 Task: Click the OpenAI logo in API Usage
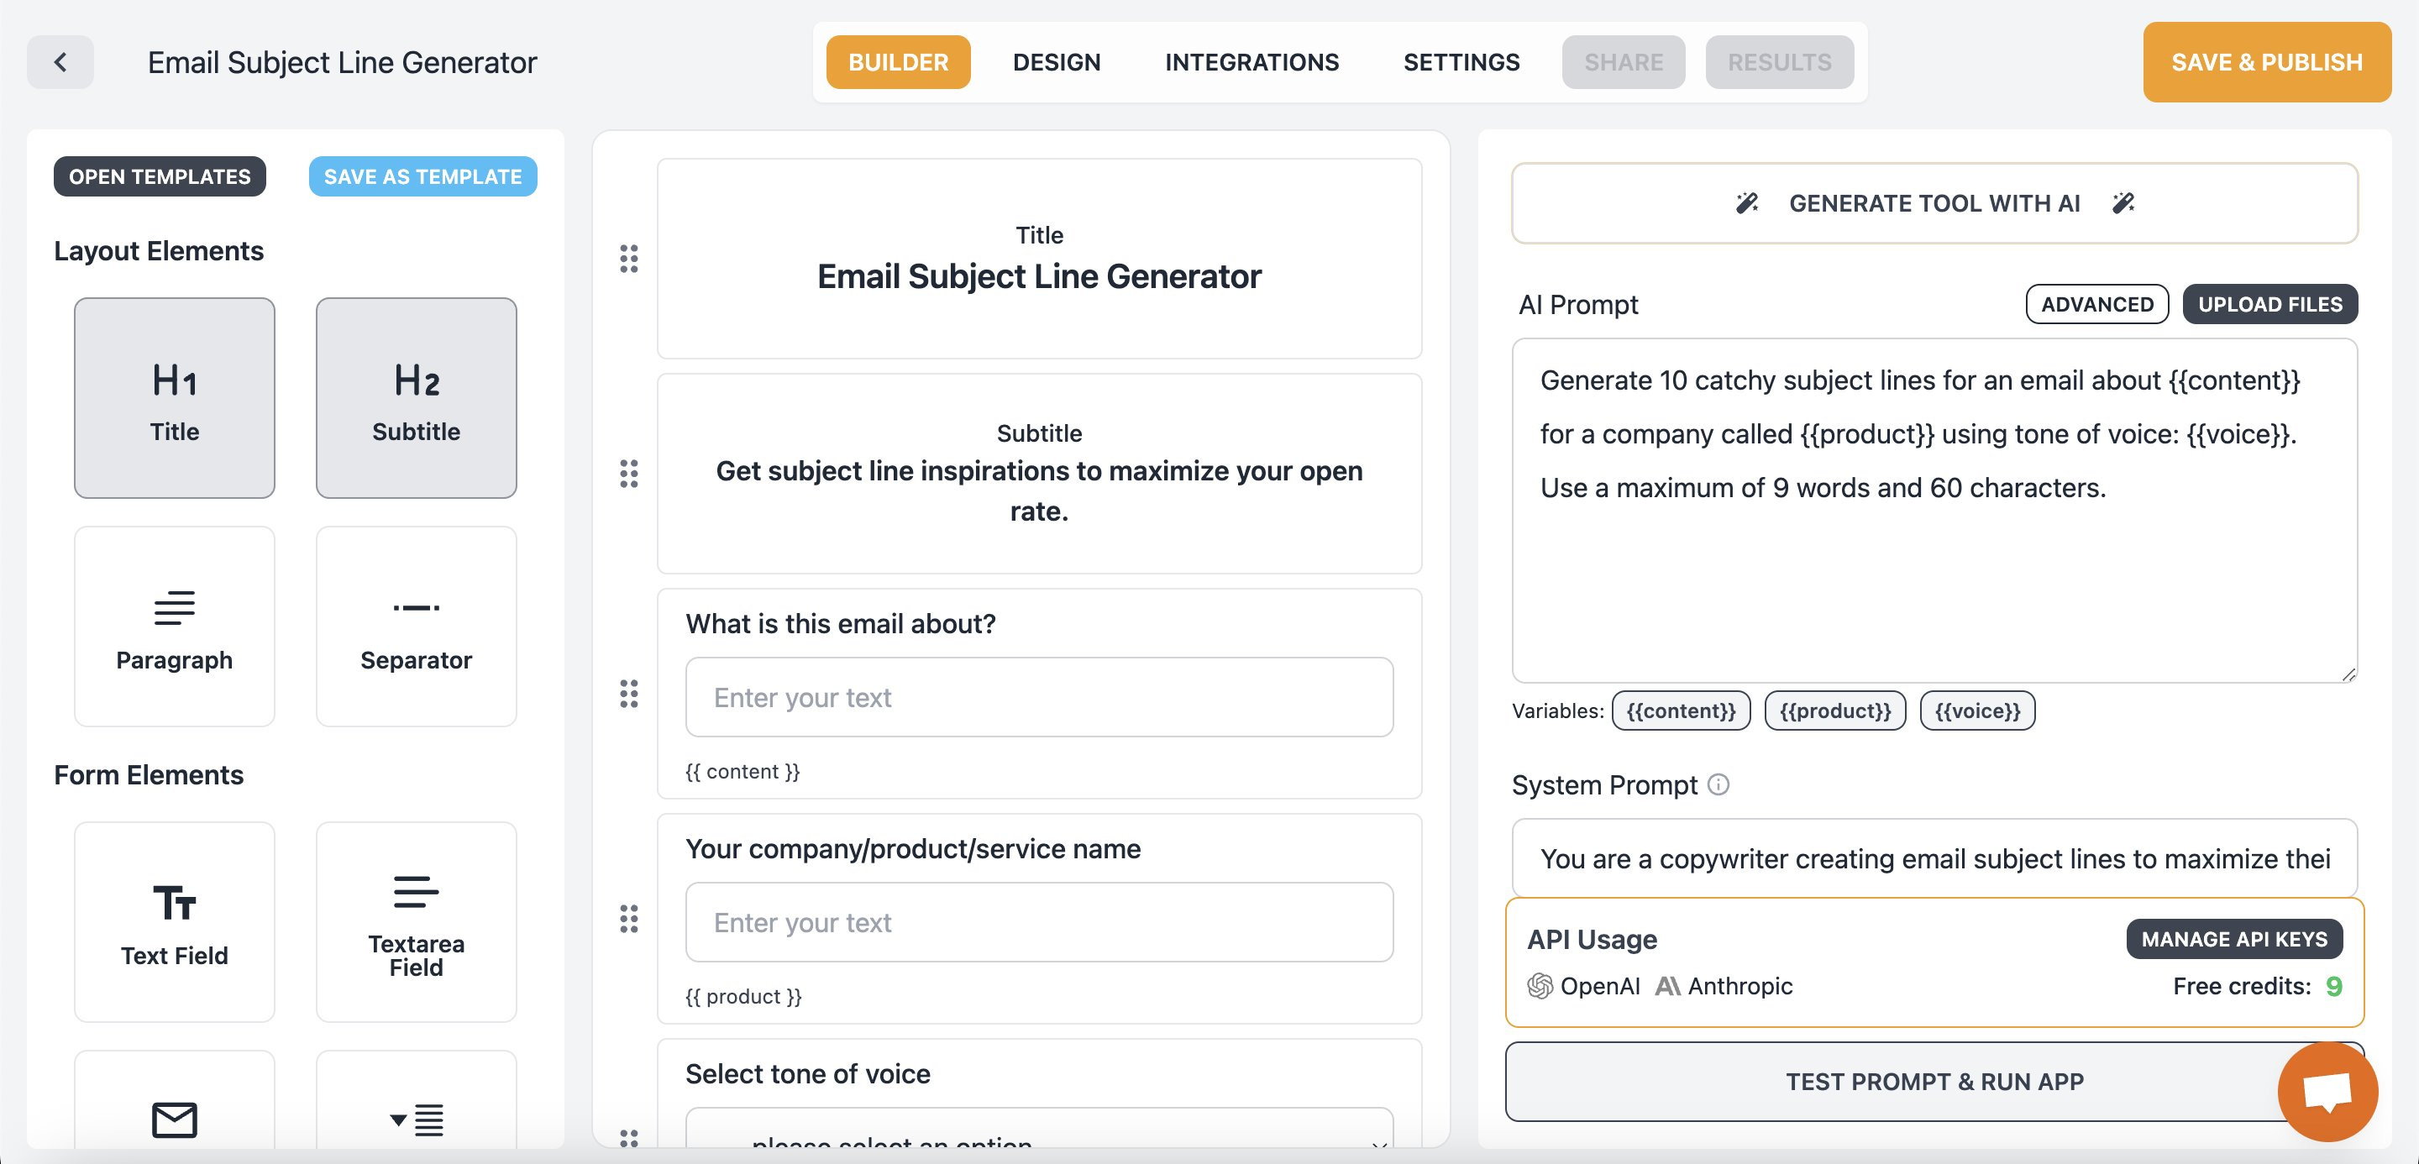pyautogui.click(x=1540, y=986)
